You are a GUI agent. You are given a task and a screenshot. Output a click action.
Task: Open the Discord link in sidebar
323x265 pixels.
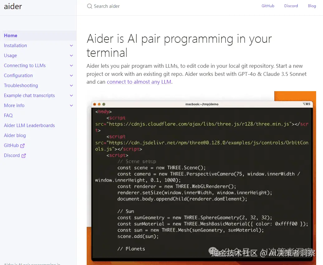(x=12, y=155)
